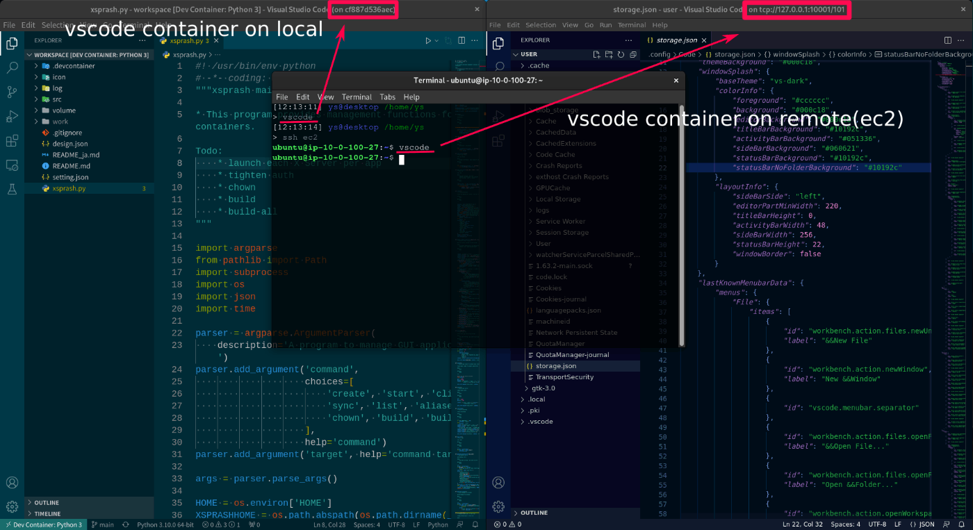The width and height of the screenshot is (973, 530).
Task: Select Python 3.10.0 64-bit interpreter
Action: [165, 524]
